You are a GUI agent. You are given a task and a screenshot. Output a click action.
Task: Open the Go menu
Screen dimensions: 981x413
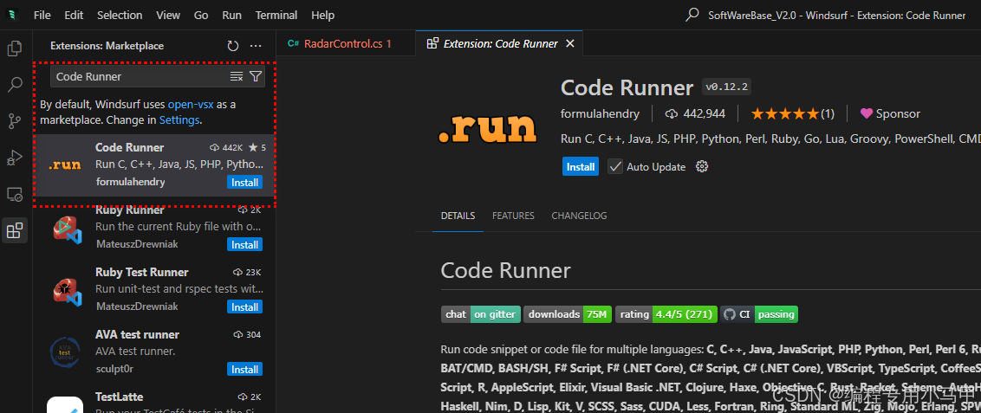(x=201, y=15)
